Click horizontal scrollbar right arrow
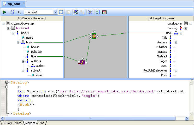The width and height of the screenshot is (194, 125). (187, 118)
